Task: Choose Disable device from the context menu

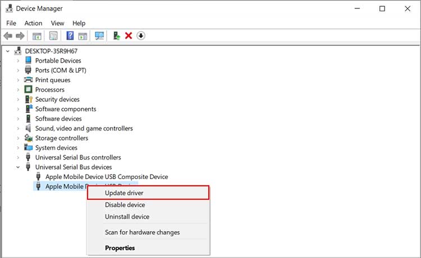Action: coord(148,205)
